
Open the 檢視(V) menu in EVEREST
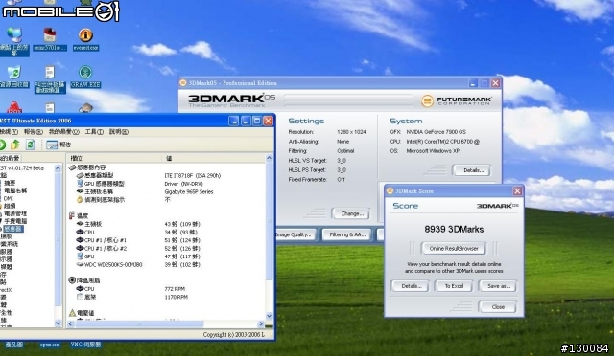(x=9, y=132)
